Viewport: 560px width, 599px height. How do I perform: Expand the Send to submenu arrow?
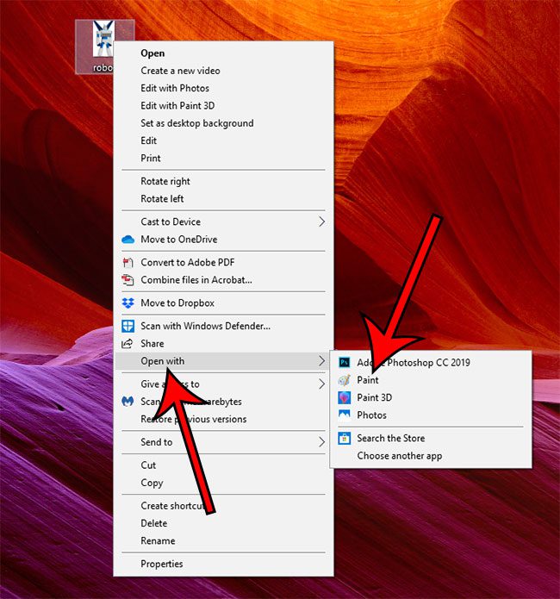pos(322,442)
